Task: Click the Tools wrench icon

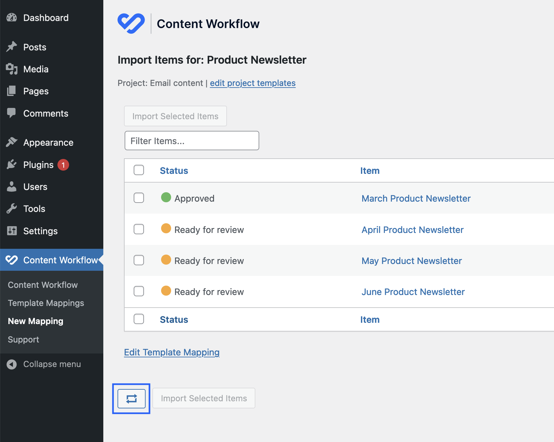Action: [x=11, y=208]
